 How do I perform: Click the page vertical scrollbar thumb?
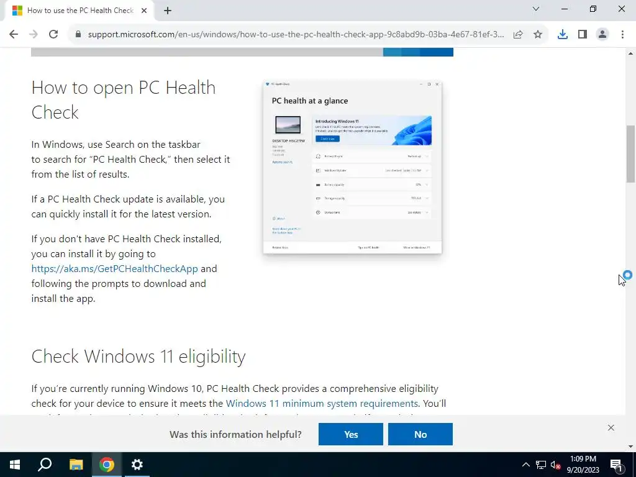[x=631, y=154]
